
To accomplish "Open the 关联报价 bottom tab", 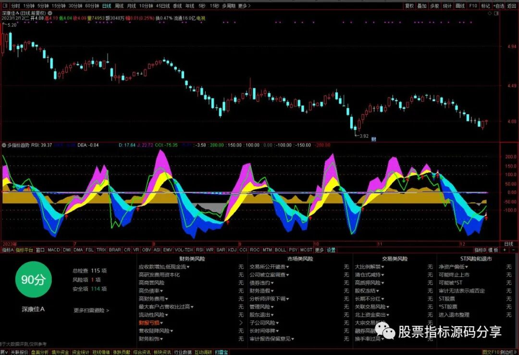I will [x=19, y=352].
